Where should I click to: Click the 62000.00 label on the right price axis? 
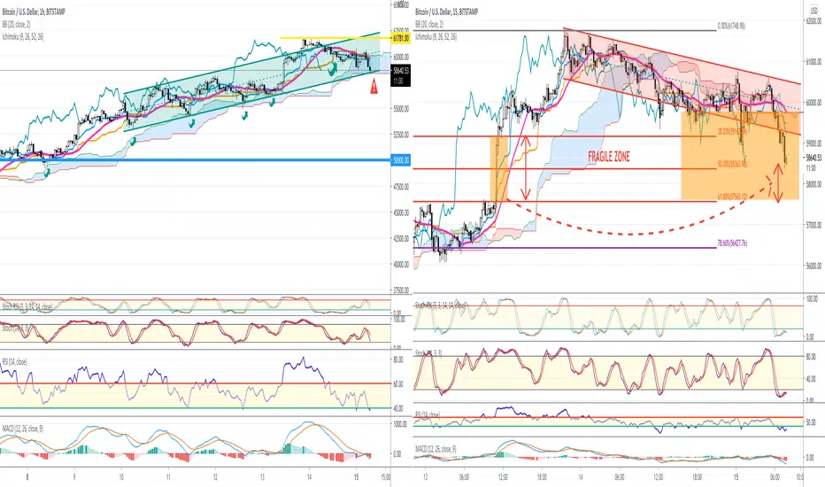[813, 21]
